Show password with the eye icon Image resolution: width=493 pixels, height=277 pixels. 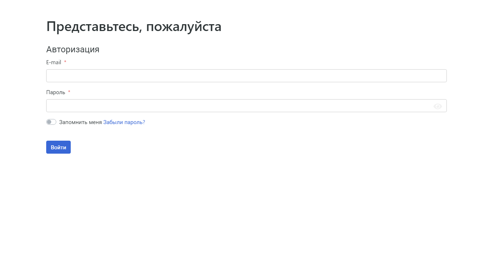tap(437, 106)
